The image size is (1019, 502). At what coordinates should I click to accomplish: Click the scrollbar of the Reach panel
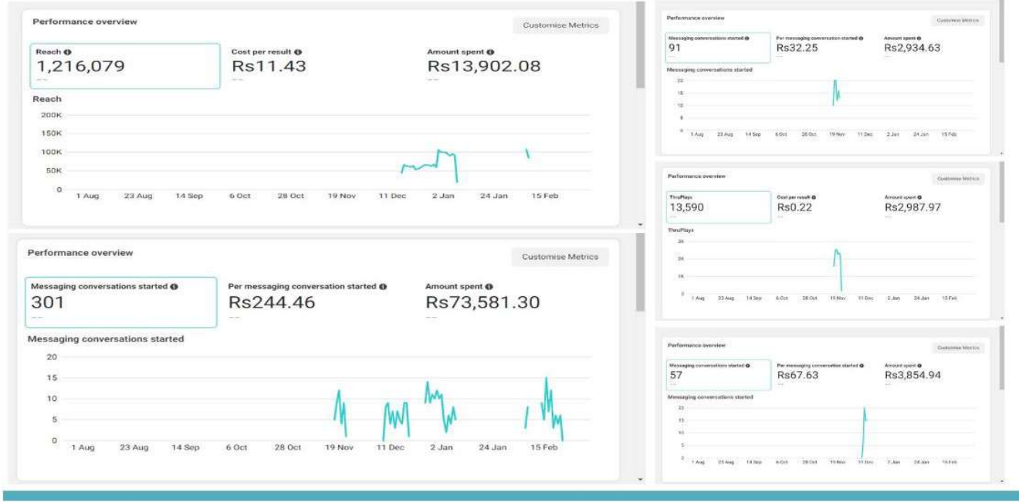[640, 46]
